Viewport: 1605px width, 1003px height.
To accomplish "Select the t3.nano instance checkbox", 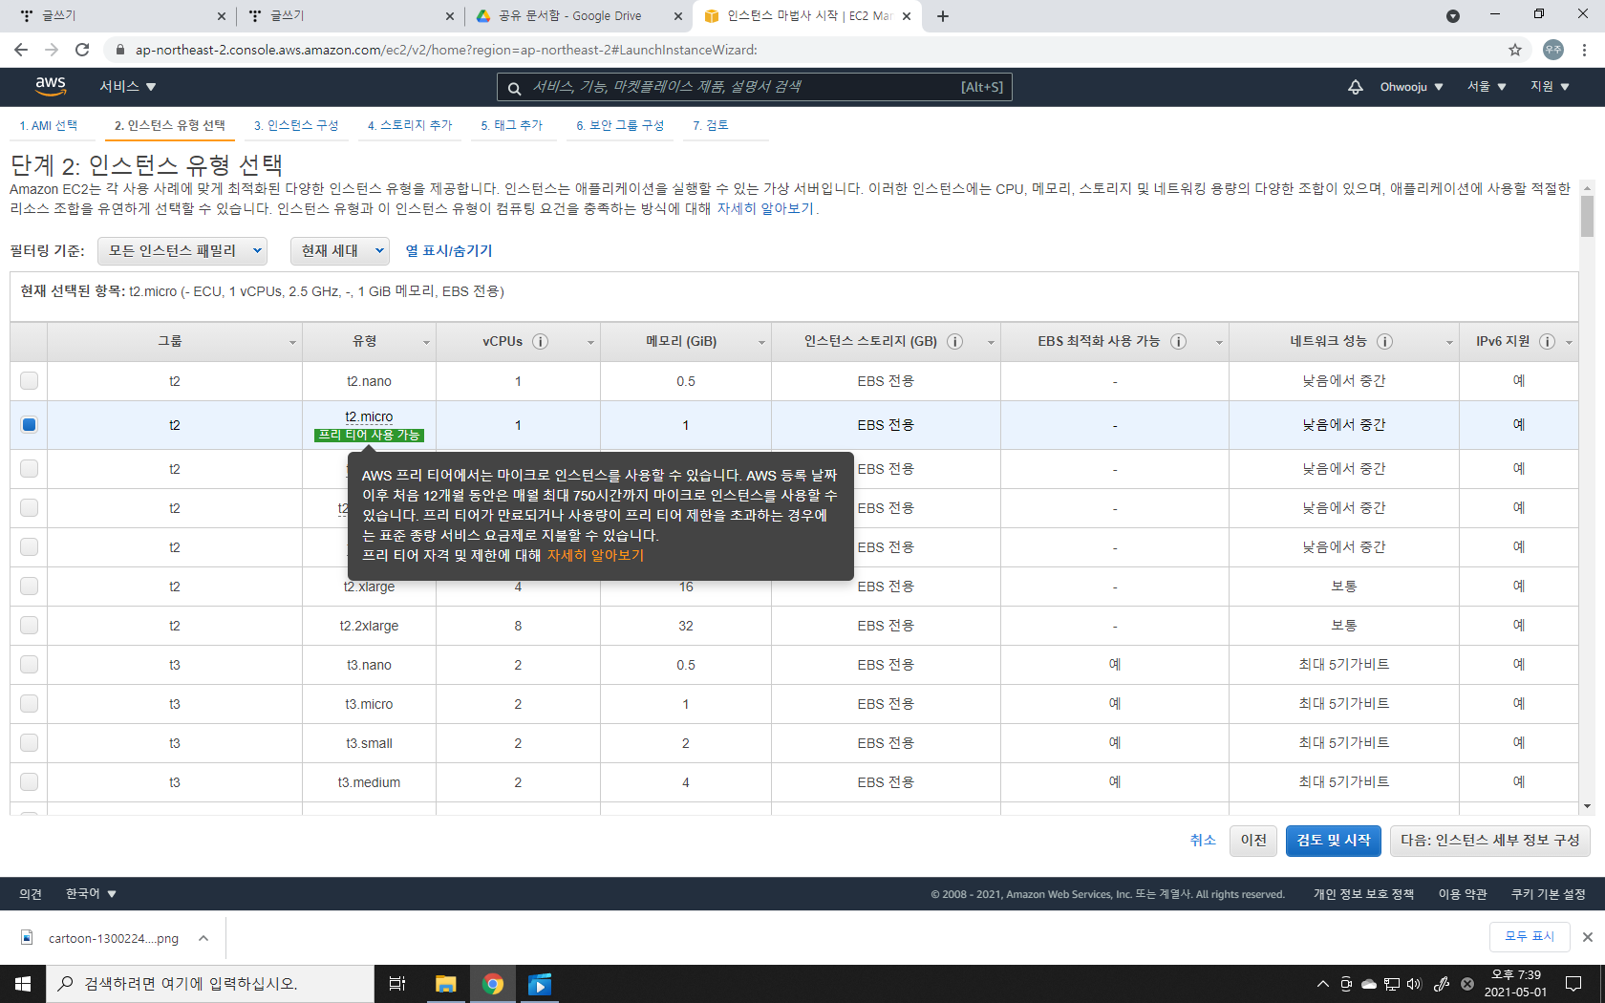I will 29,664.
